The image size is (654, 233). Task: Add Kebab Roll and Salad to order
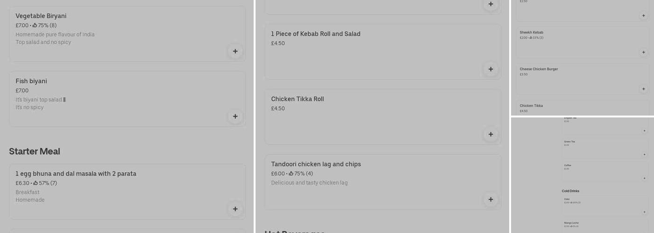pos(490,69)
